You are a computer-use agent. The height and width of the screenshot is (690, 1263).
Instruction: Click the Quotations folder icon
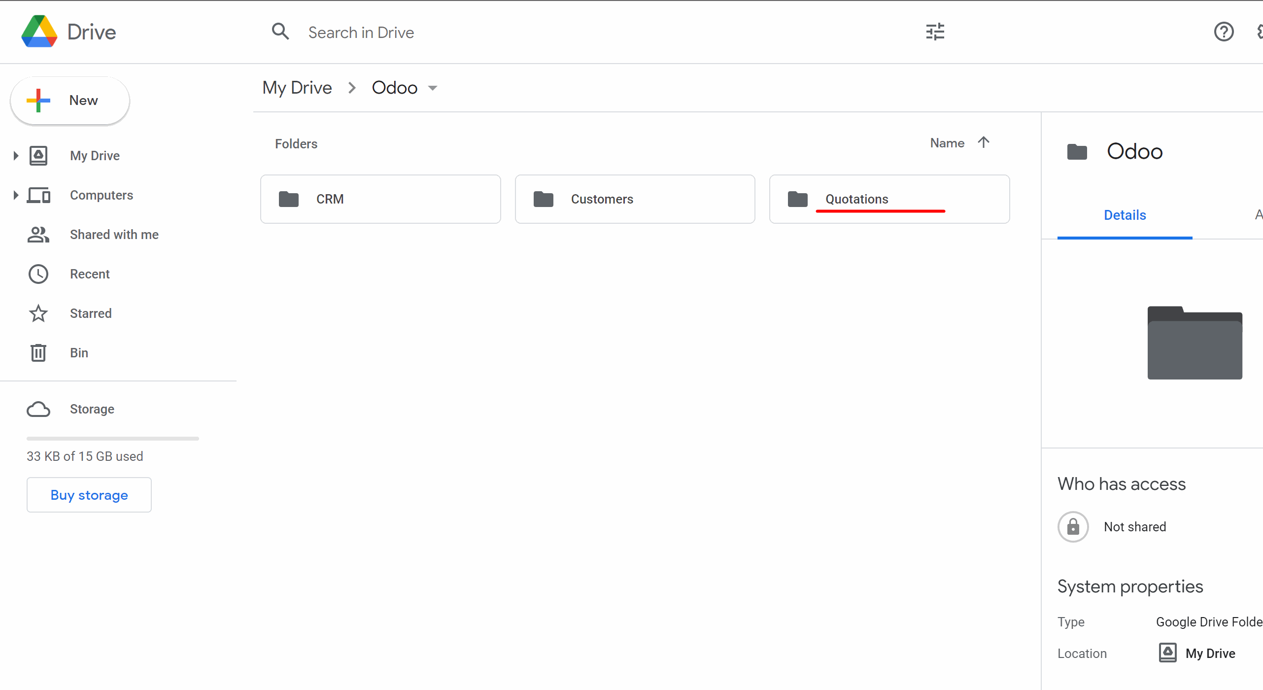click(798, 199)
